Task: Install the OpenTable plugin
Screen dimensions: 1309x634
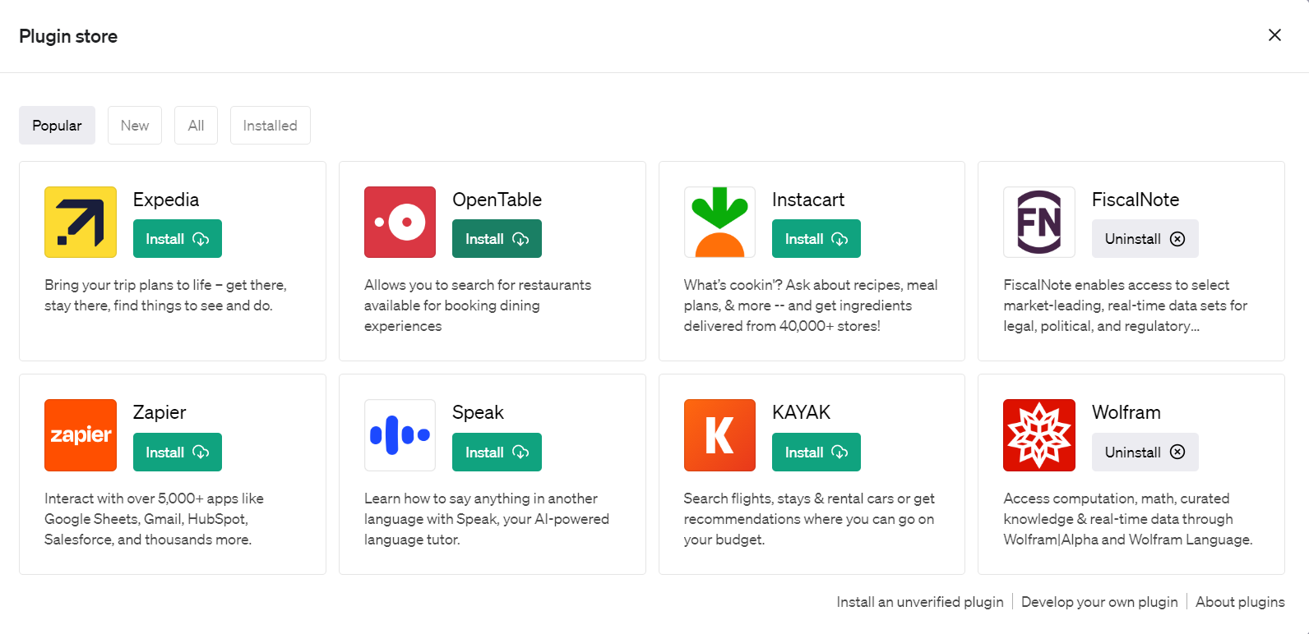Action: [x=497, y=239]
